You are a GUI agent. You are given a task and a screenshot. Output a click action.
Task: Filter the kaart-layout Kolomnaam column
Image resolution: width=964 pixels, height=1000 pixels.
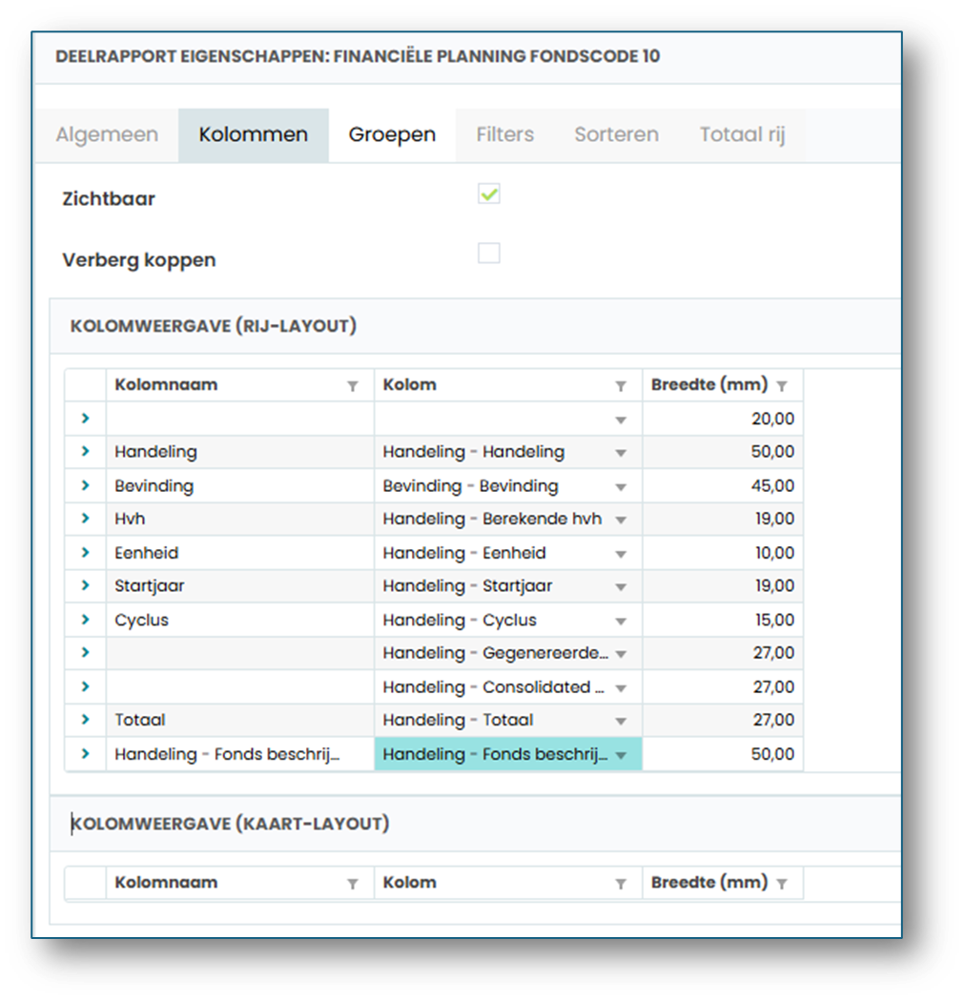coord(352,884)
